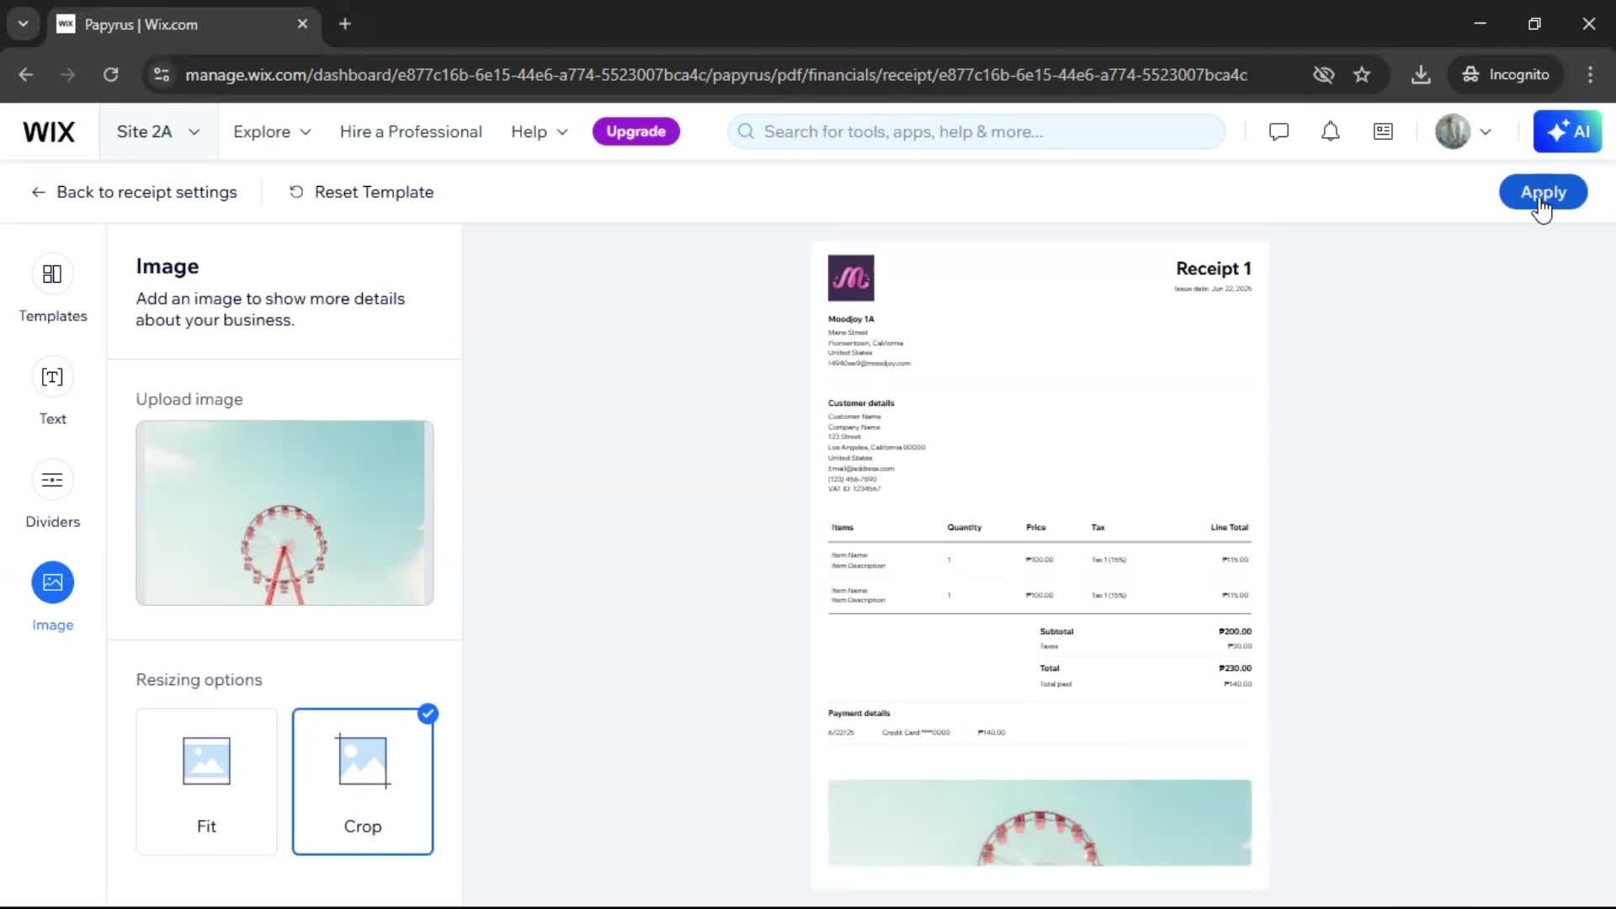Click the Moodjoy 1A business name
Viewport: 1616px width, 909px height.
click(851, 319)
